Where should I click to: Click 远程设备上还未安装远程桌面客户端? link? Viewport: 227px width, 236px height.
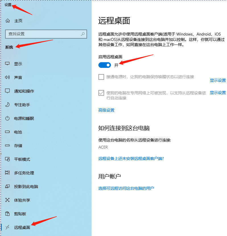131,158
